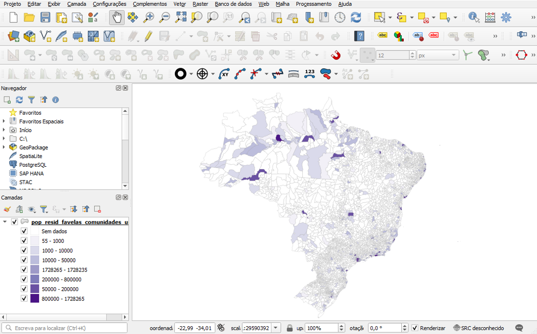
Task: Toggle the Renderizar checkbox
Action: point(415,328)
